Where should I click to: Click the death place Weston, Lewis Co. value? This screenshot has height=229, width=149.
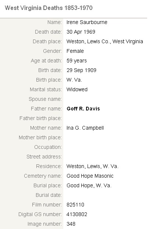[x=105, y=41]
